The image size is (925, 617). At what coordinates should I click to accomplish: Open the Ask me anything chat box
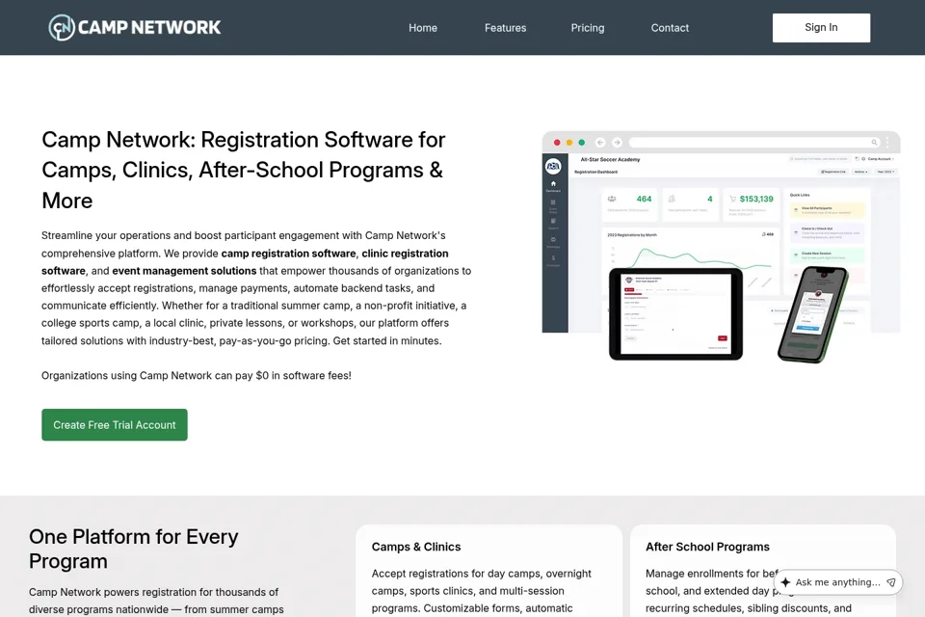click(837, 582)
